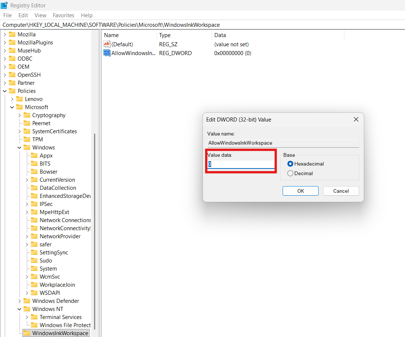Click inside the Value data field
Screen dimensions: 405x337
[241, 164]
